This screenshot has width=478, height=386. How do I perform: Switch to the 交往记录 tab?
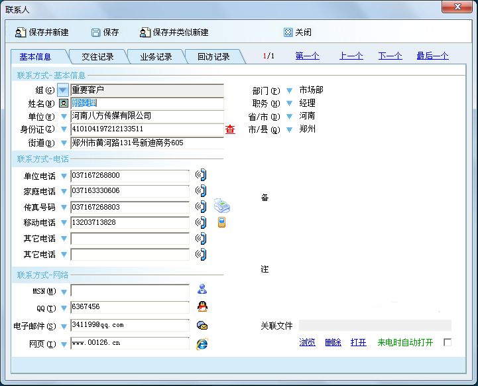point(97,57)
